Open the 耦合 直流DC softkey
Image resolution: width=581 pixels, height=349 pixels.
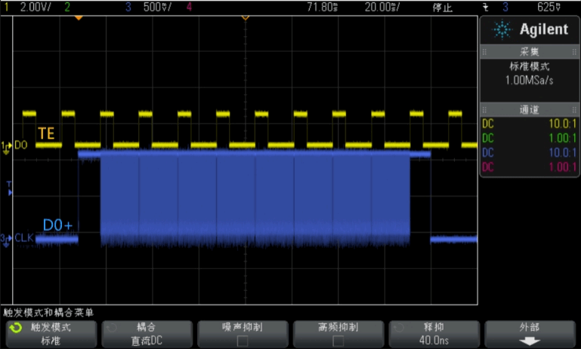click(147, 334)
